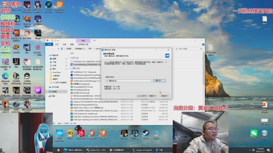Open Tobii Experience desktop shortcut
273x153 pixels.
coord(59,135)
